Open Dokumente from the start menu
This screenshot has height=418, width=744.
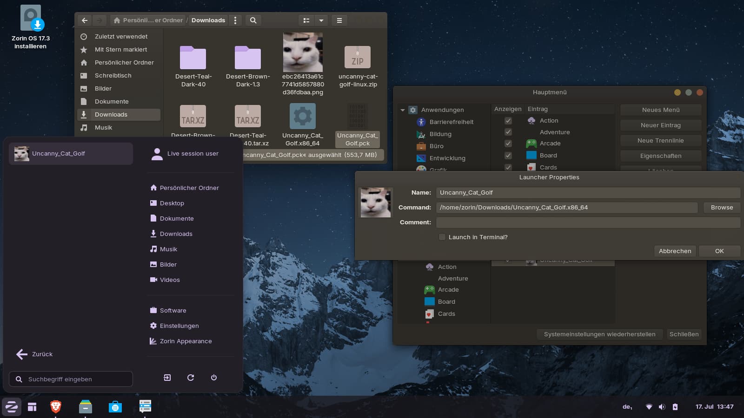click(x=172, y=218)
